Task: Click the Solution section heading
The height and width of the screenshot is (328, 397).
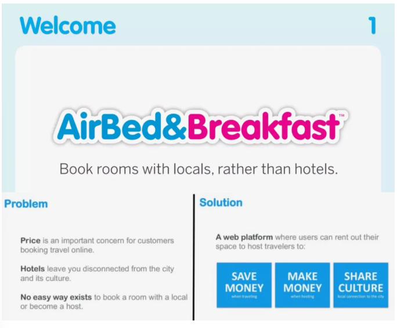Action: pyautogui.click(x=221, y=203)
